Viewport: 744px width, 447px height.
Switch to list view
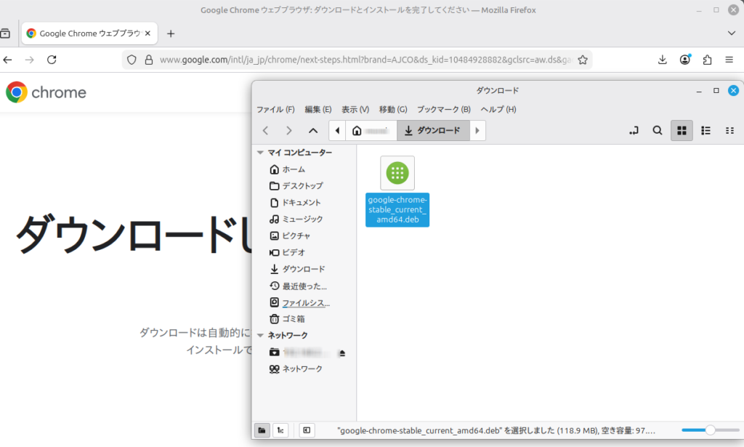click(x=705, y=131)
